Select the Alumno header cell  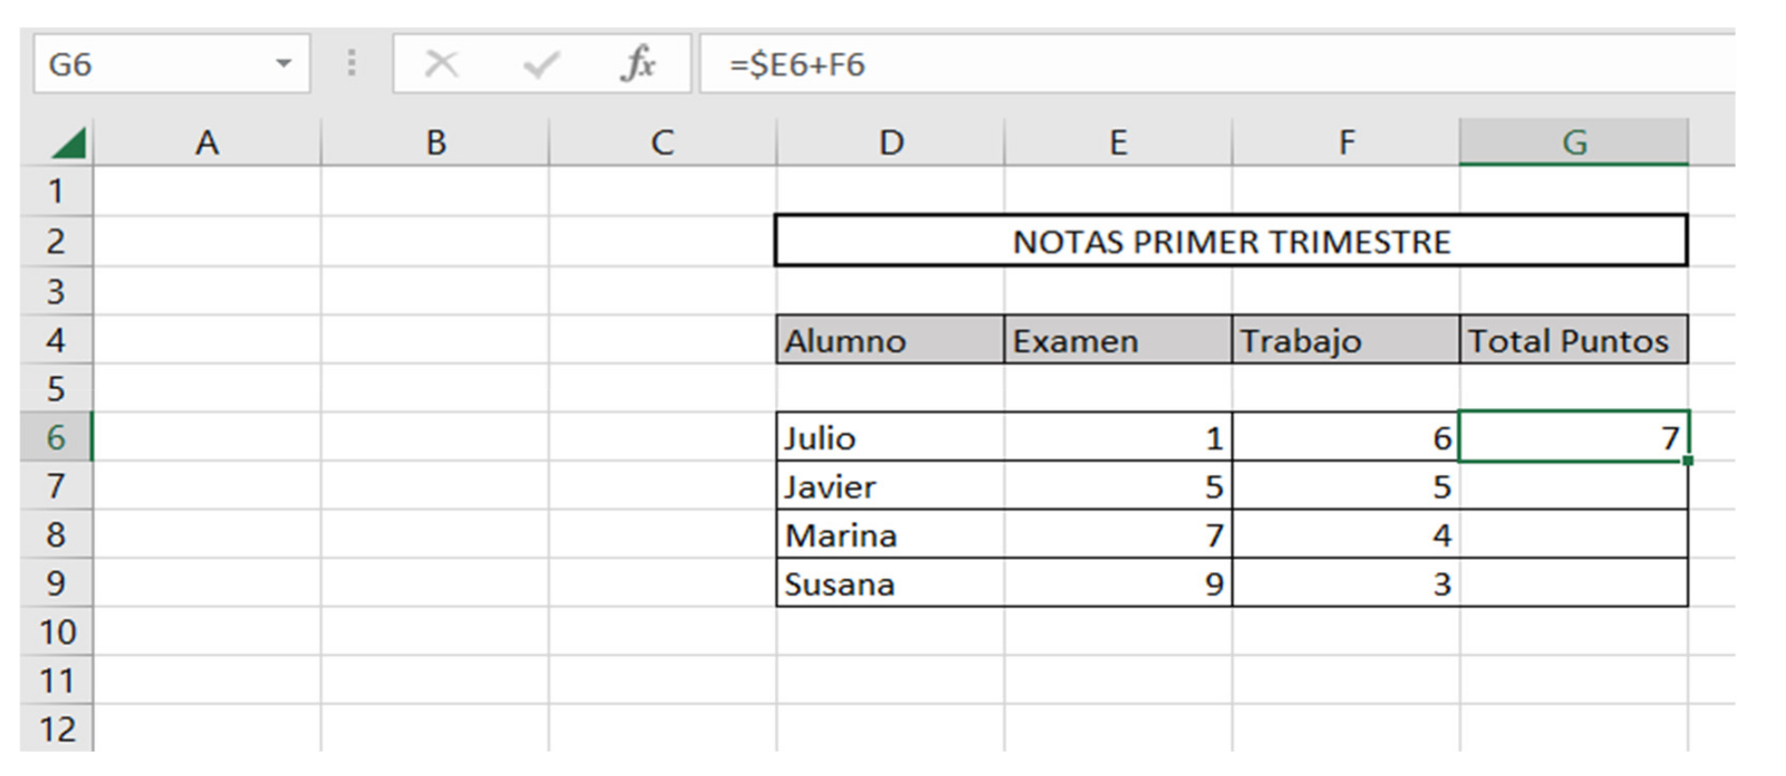coord(890,340)
